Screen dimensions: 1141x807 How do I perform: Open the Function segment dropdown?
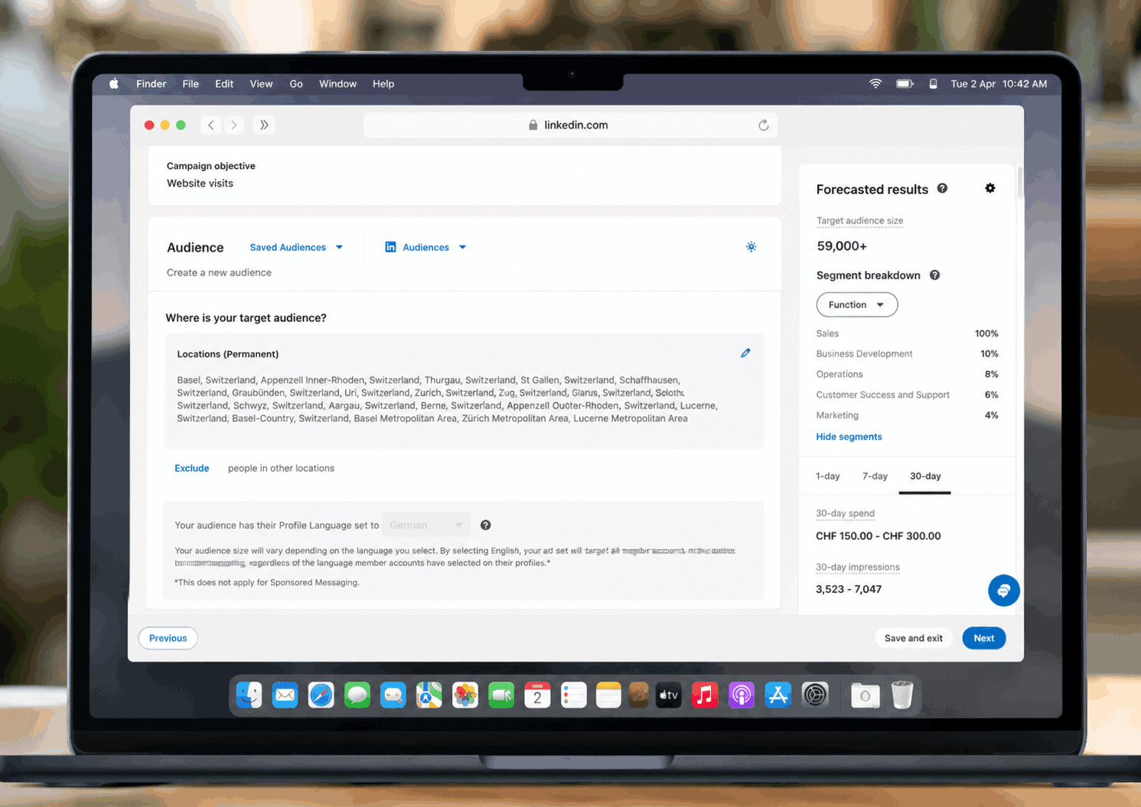857,304
